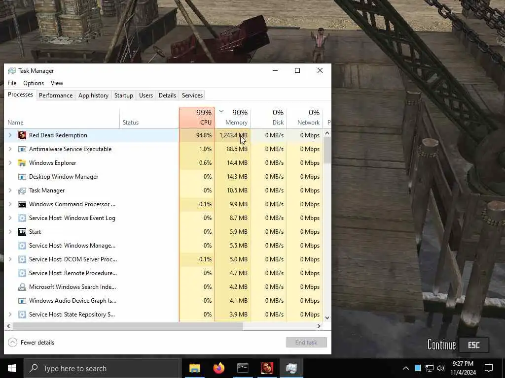Click the Microsoft Windows Search Inde... icon
Image resolution: width=505 pixels, height=378 pixels.
click(x=22, y=287)
